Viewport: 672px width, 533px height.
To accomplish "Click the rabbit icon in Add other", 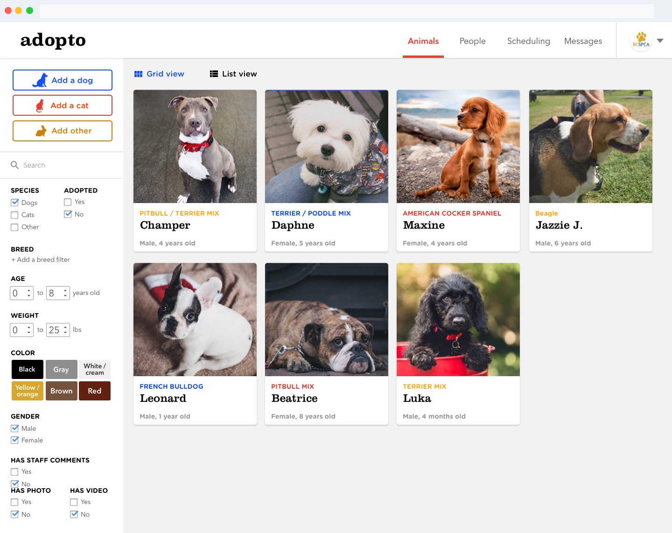I will tap(41, 131).
